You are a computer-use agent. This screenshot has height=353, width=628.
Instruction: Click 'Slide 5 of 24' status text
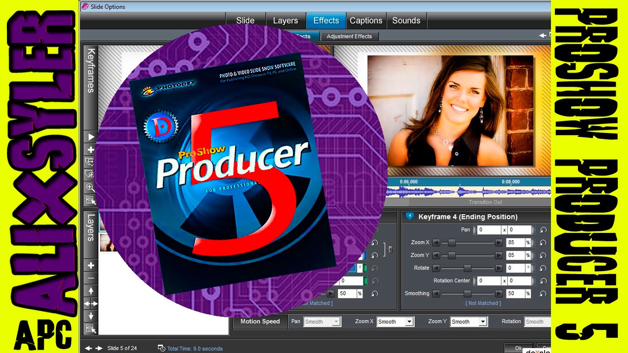point(122,348)
